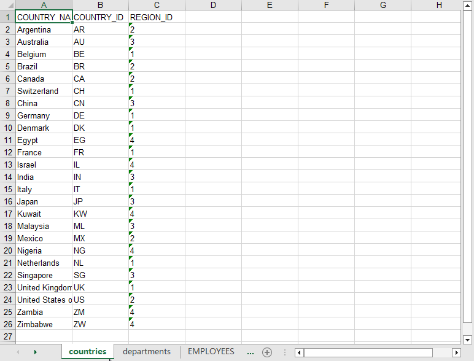This screenshot has width=474, height=361.
Task: Click horizontal scrollbar right arrow
Action: (456, 352)
